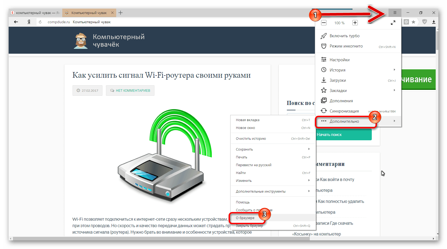Select Очистить историю

(x=273, y=139)
